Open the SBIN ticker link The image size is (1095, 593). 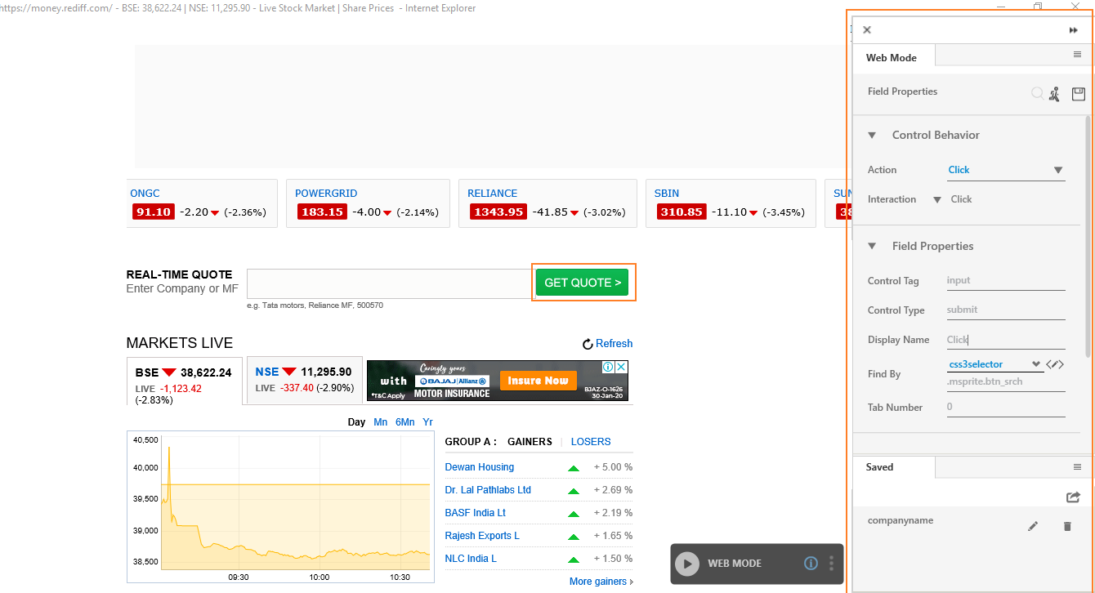click(x=667, y=194)
